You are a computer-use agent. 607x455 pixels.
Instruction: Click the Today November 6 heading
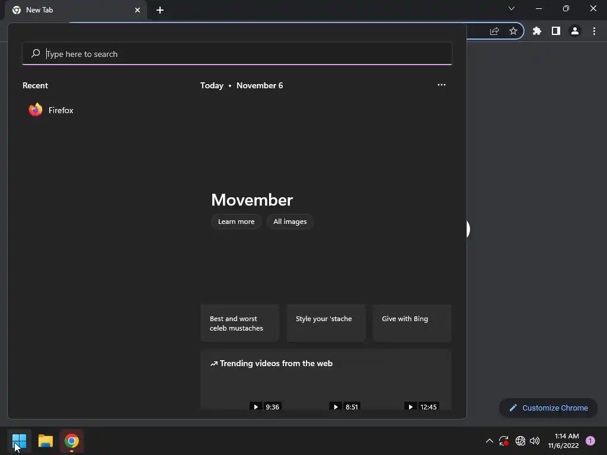pos(242,85)
